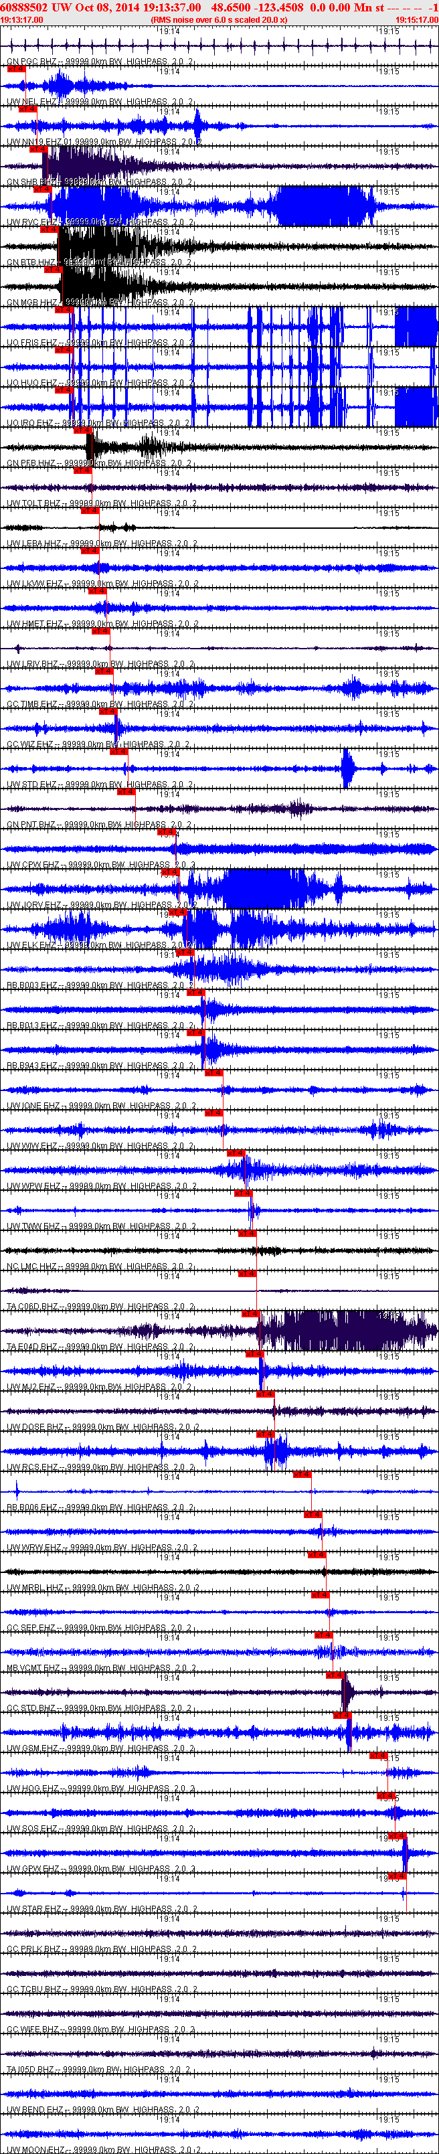The height and width of the screenshot is (2154, 439).
Task: Click the UW STAR EHZ station label
Action: (33, 1908)
